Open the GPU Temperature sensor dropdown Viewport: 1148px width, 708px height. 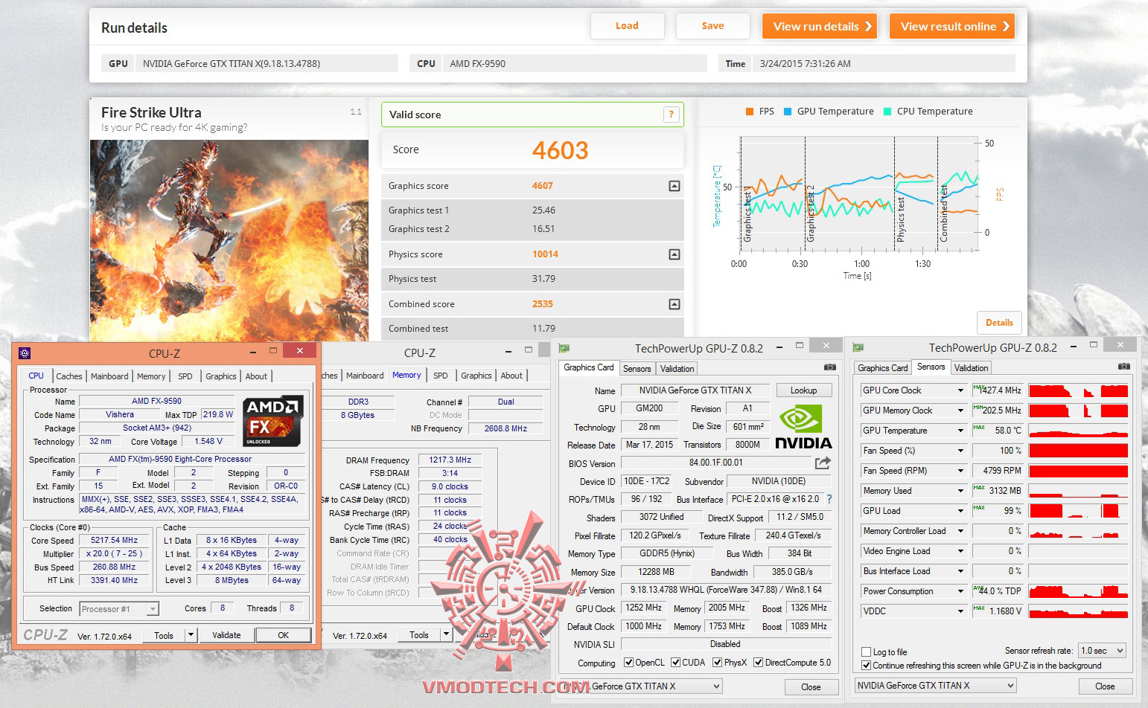click(960, 431)
